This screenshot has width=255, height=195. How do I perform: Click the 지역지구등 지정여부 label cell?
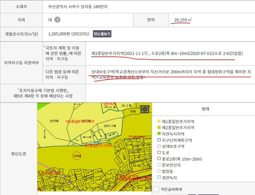click(x=21, y=63)
